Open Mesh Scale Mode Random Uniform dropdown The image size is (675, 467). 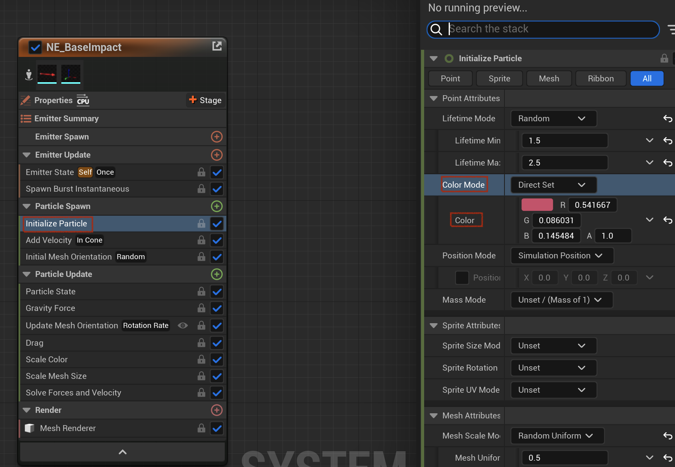[557, 436]
